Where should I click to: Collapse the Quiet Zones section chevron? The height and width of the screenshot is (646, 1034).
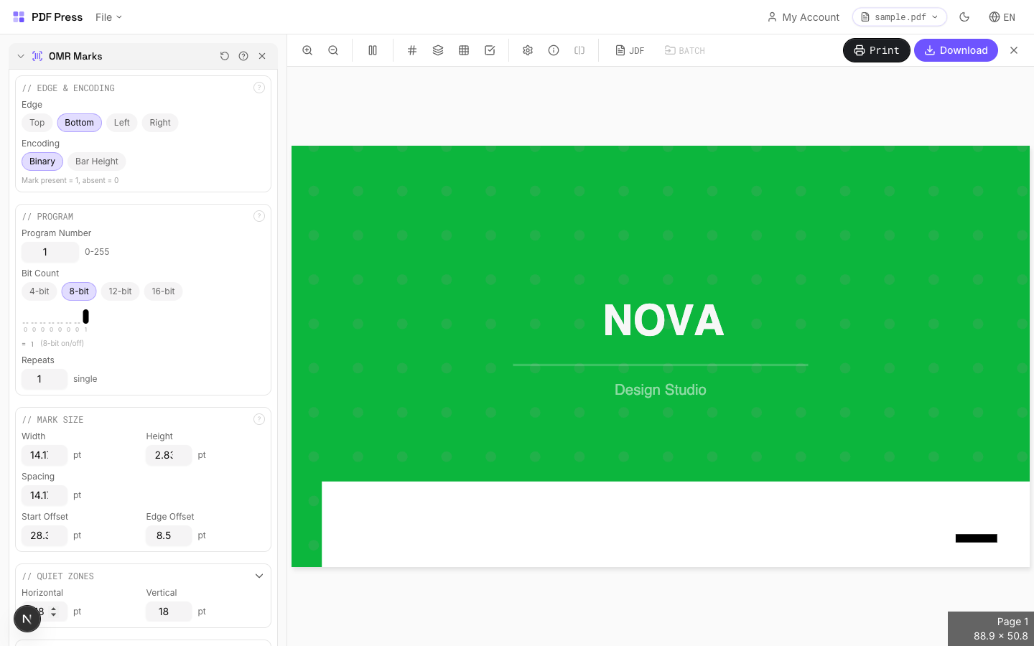click(x=259, y=576)
